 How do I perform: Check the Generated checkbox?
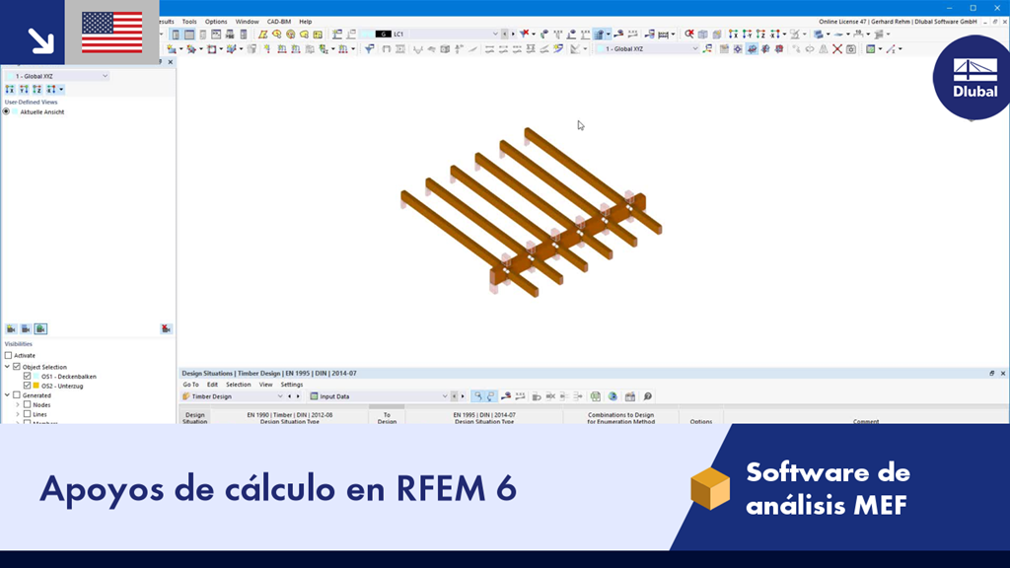[17, 395]
